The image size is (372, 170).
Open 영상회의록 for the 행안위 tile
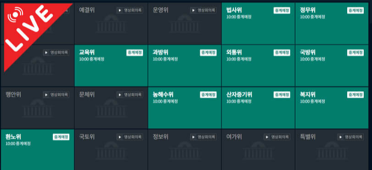56,95
